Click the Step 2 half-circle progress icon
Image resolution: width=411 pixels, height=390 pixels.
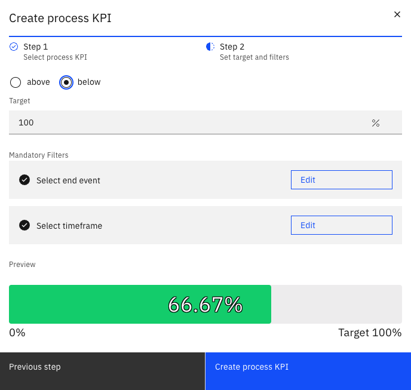(x=210, y=47)
